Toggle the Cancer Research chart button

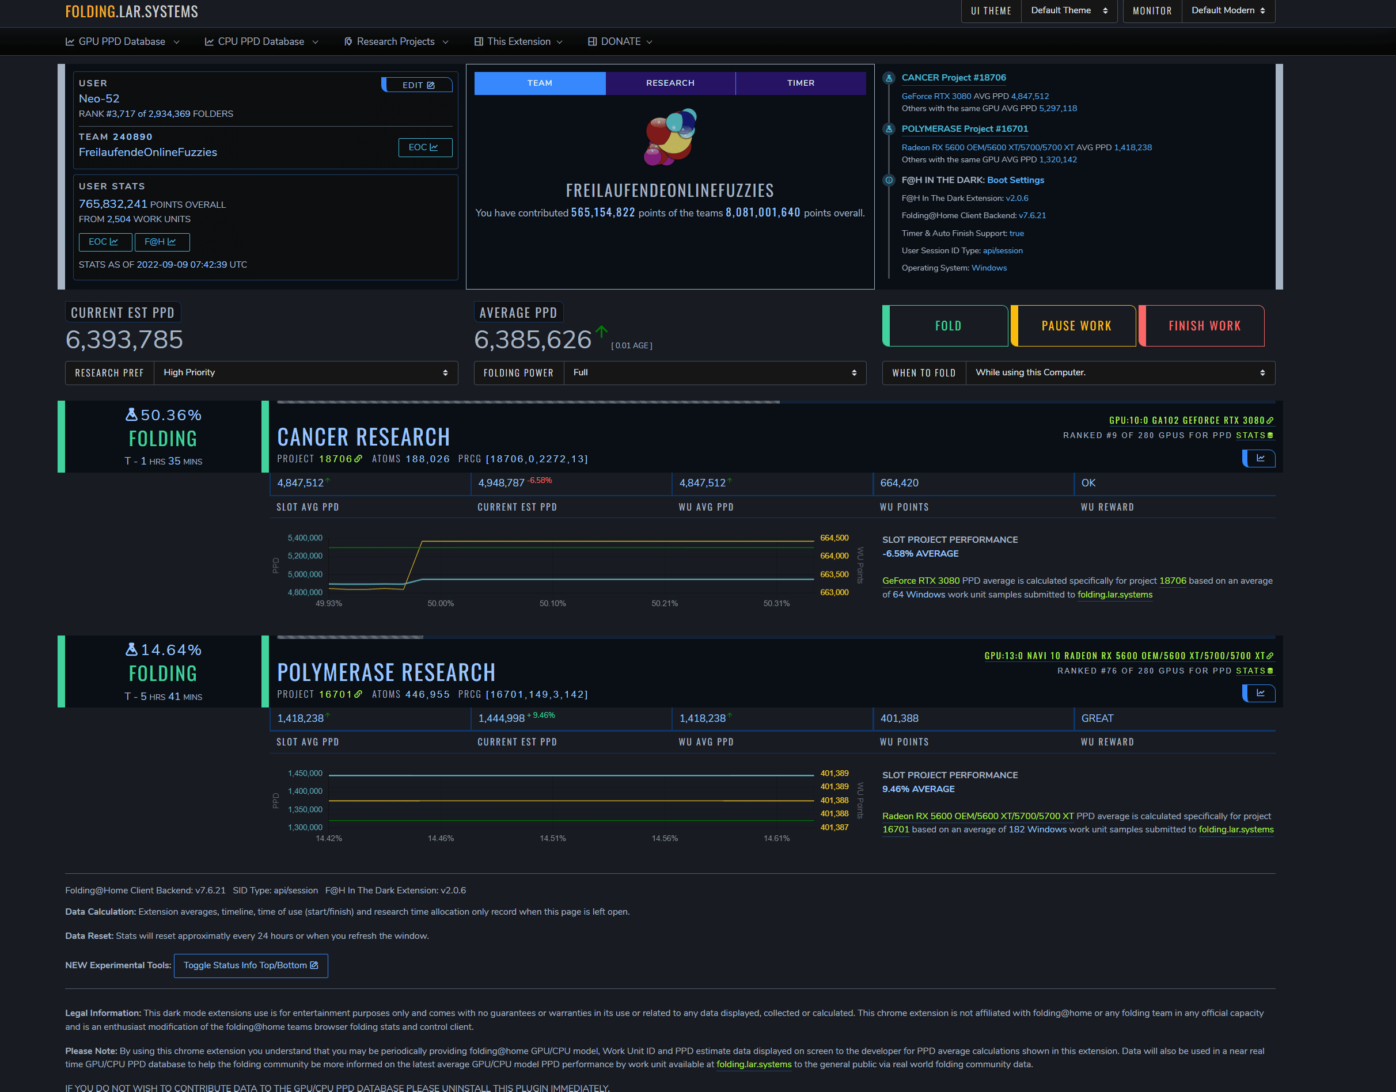tap(1259, 458)
